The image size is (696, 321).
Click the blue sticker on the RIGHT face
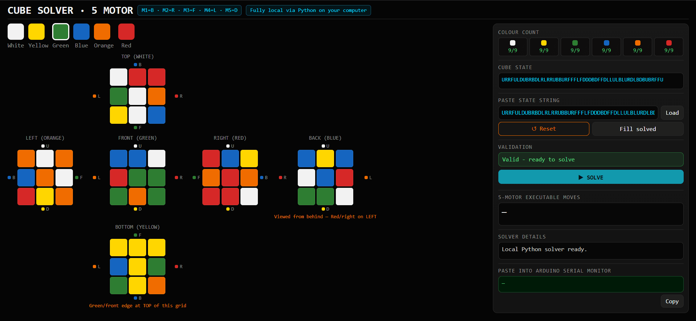pyautogui.click(x=230, y=159)
